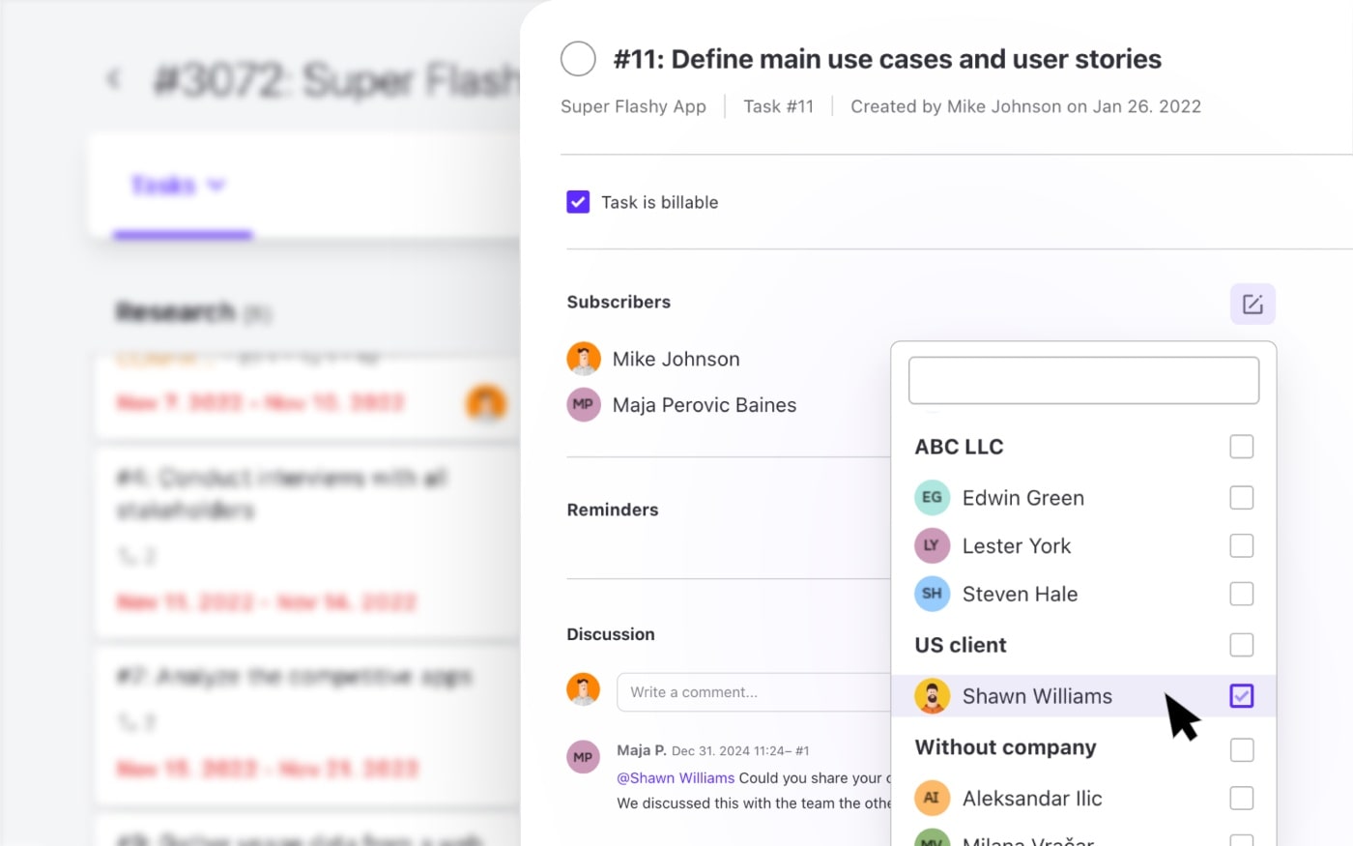This screenshot has height=846, width=1353.
Task: Click the subscriber search field
Action: coord(1083,380)
